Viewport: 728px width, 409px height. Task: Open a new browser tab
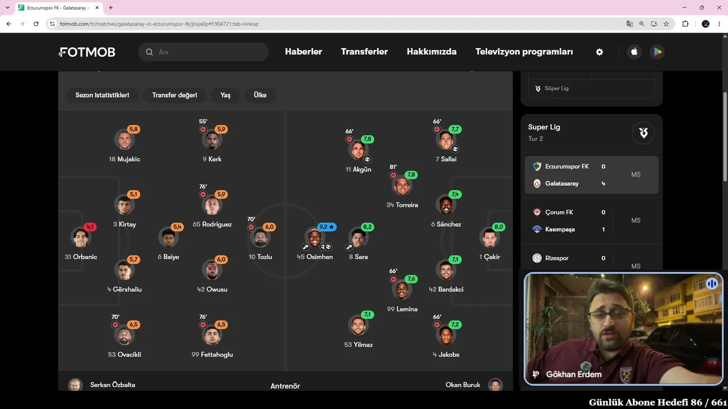110,8
